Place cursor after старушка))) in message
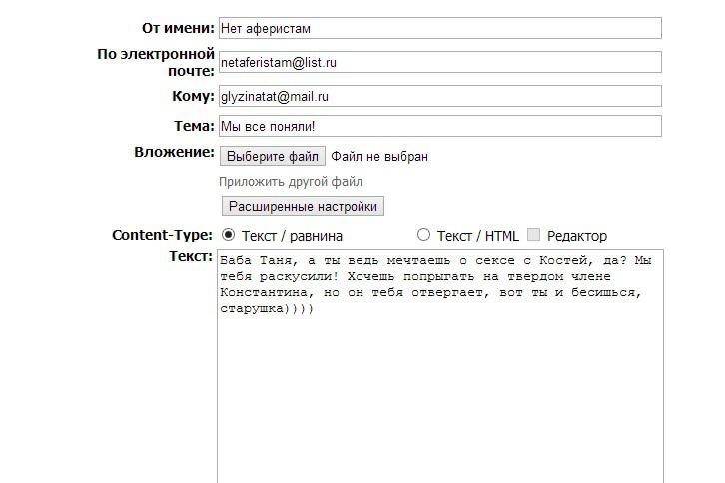This screenshot has width=725, height=483. 316,309
